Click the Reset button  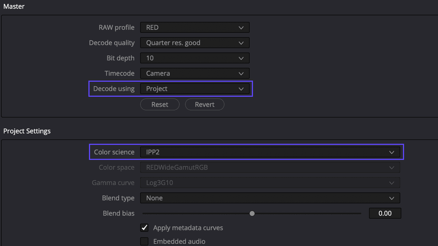[160, 104]
